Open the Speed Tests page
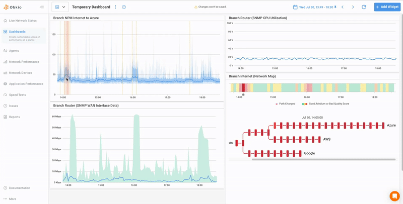 coord(17,95)
